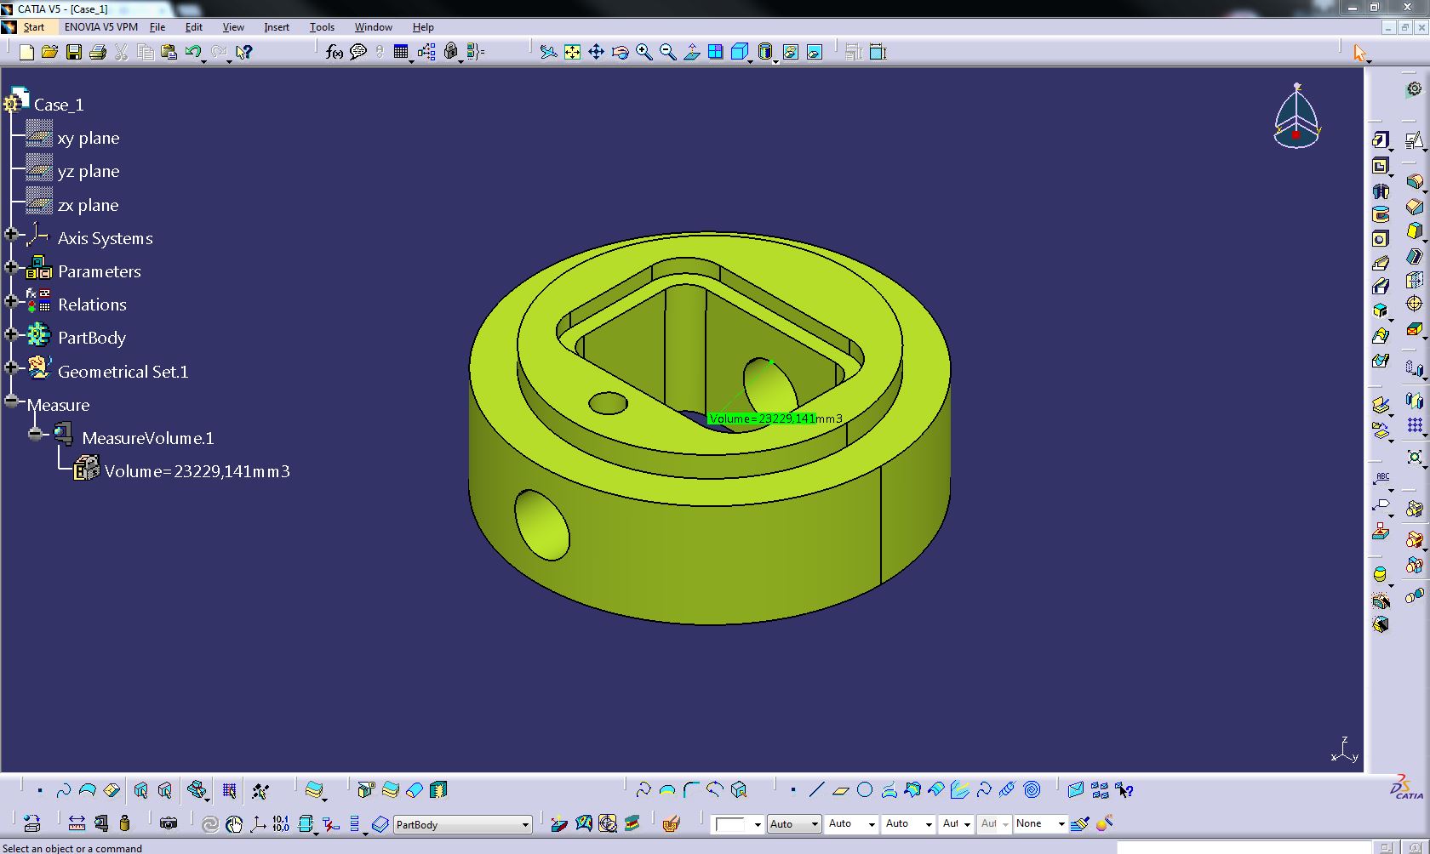Select the Hole tool
The width and height of the screenshot is (1430, 854).
(1380, 239)
